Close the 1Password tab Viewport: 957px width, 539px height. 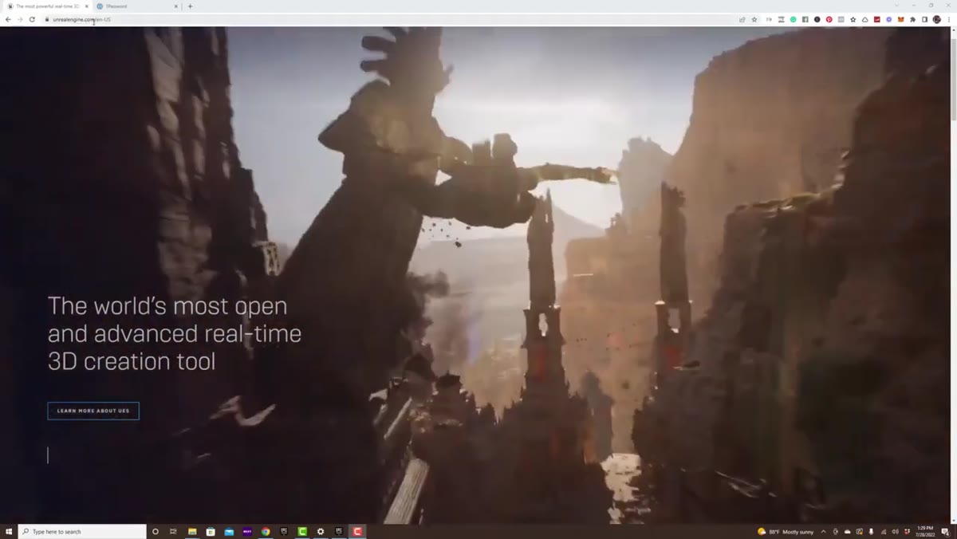point(175,6)
